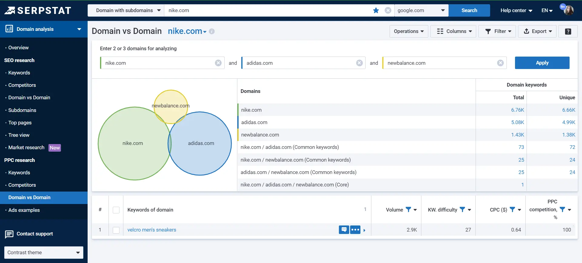
Task: Click nike.com total keywords 6.76K
Action: coord(517,110)
